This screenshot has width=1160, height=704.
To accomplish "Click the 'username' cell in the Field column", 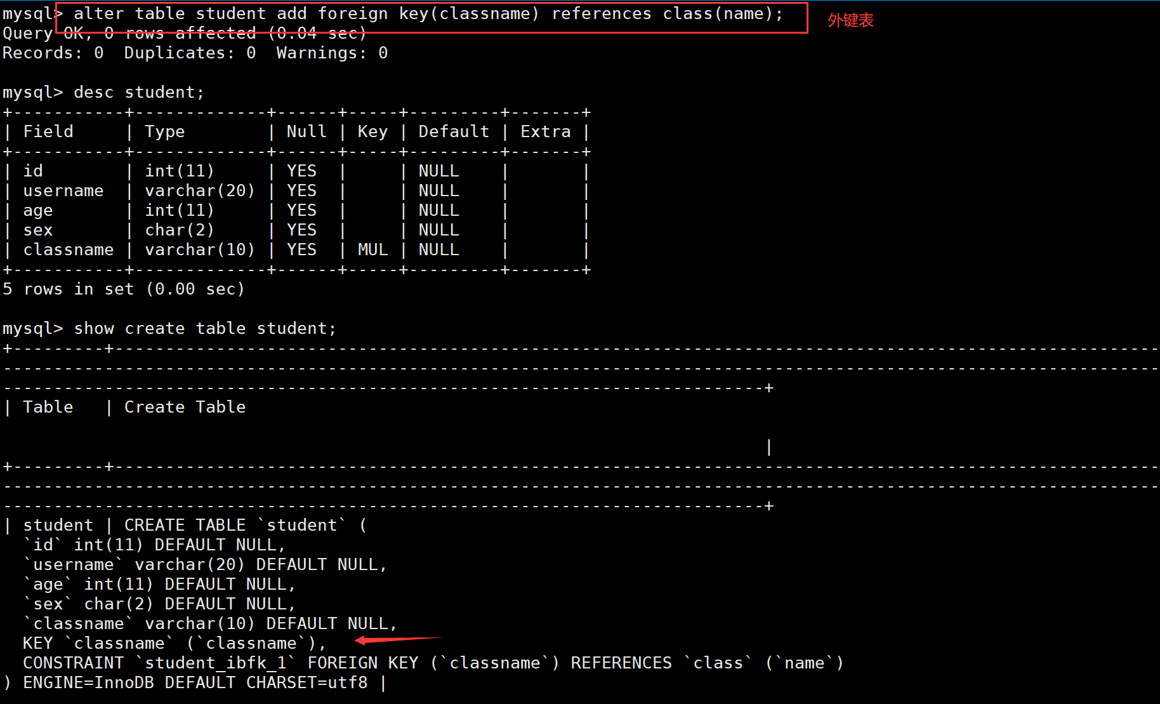I will pos(63,191).
